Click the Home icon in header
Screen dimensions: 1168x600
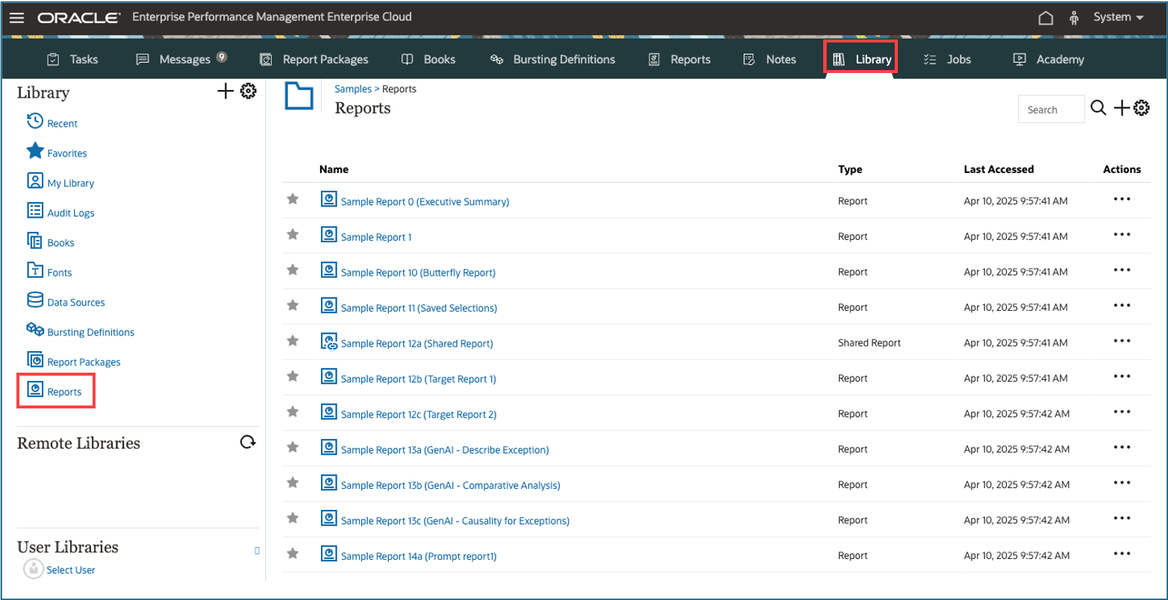click(1046, 18)
